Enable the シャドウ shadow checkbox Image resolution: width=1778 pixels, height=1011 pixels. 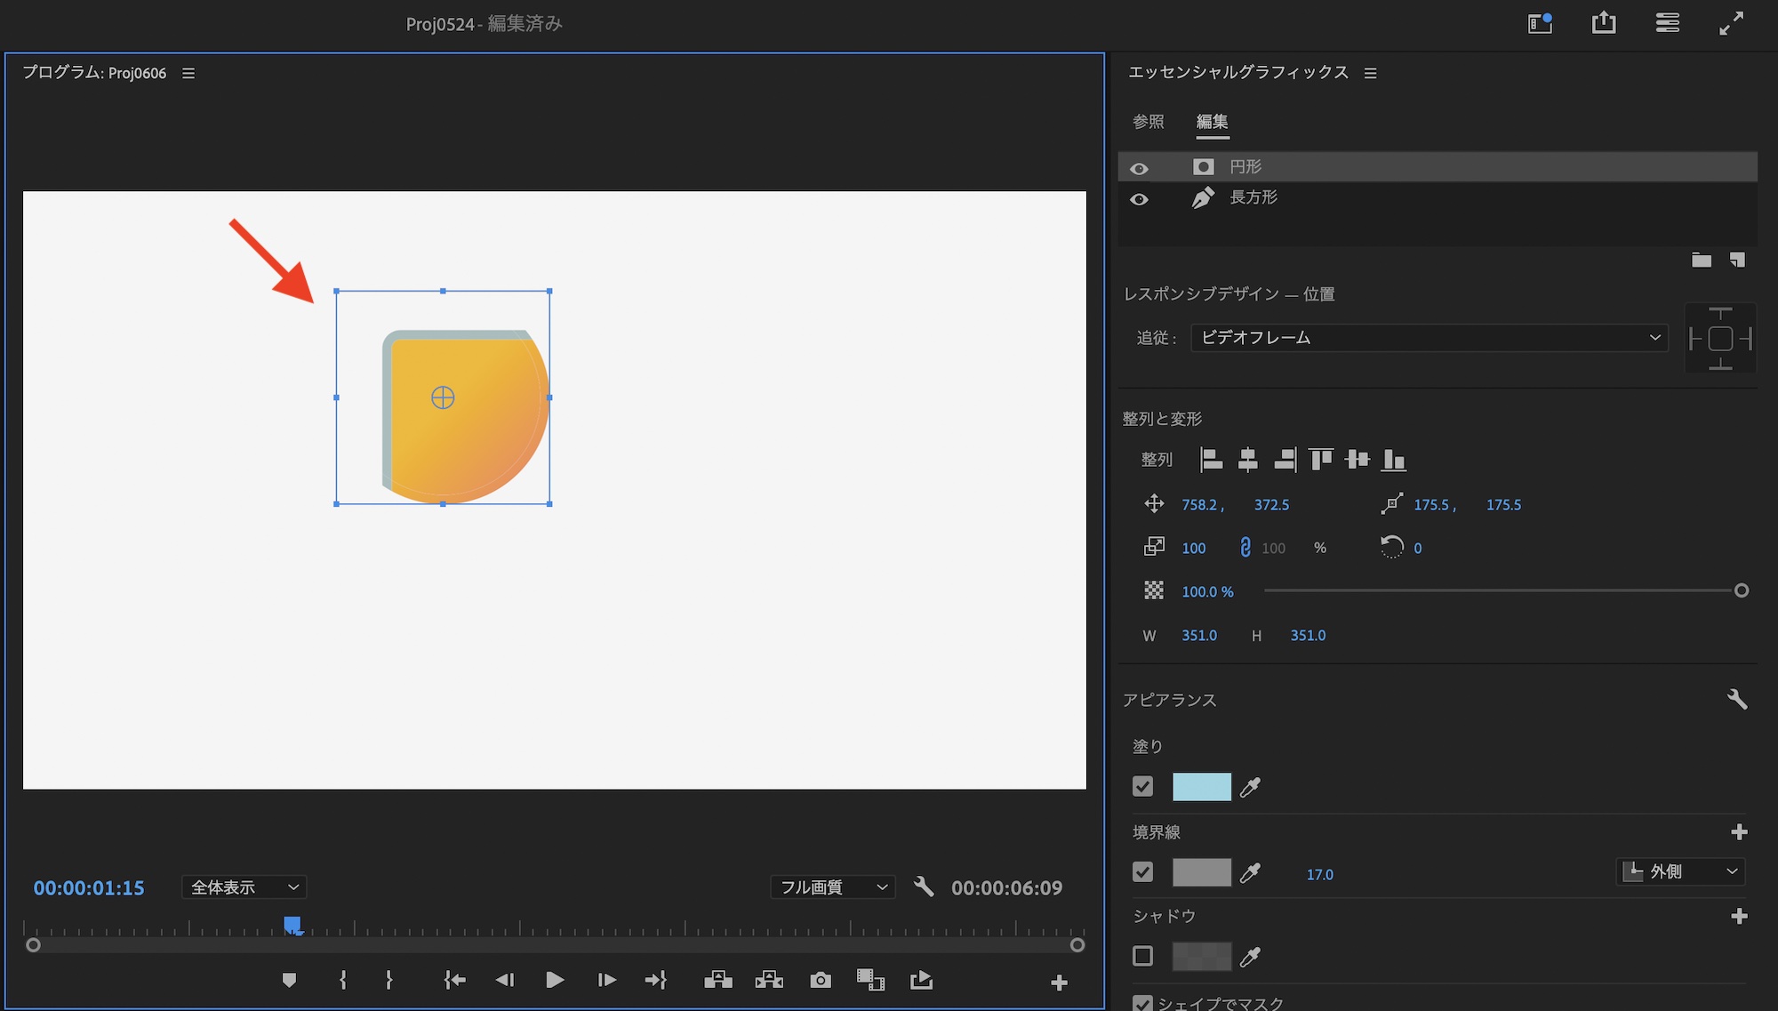pyautogui.click(x=1143, y=956)
